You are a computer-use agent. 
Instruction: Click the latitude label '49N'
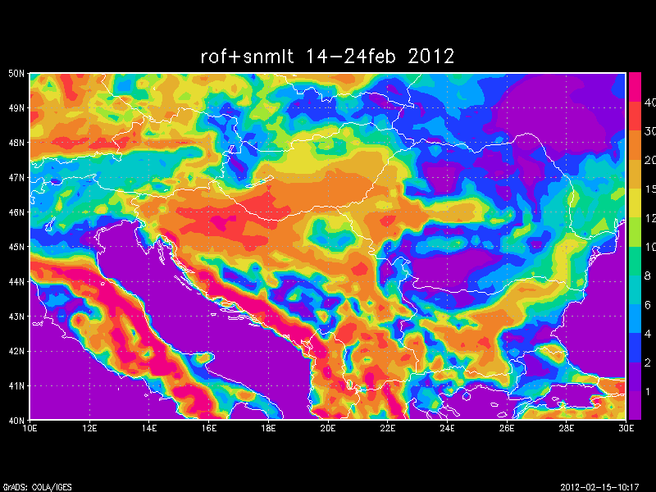tap(16, 108)
